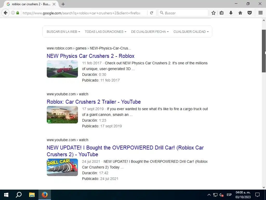Click the scrollbar up arrow
266x200 pixels.
pyautogui.click(x=264, y=21)
